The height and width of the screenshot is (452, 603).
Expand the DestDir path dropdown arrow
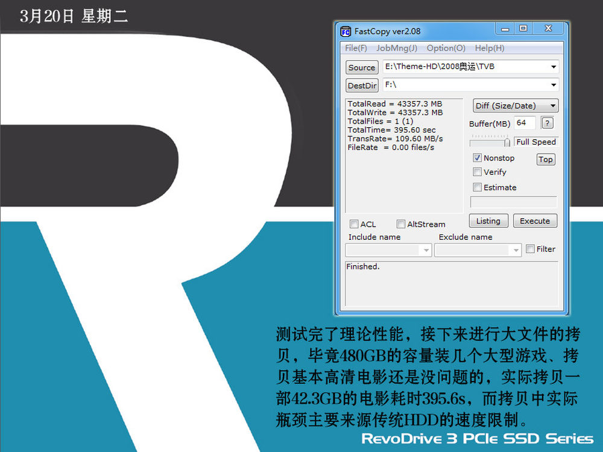coord(554,84)
